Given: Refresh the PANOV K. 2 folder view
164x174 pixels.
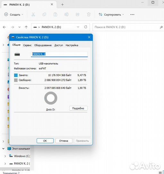Looking at the screenshot, I should tap(86, 27).
